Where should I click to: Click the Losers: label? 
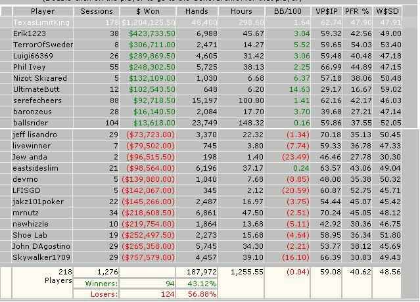coord(105,294)
